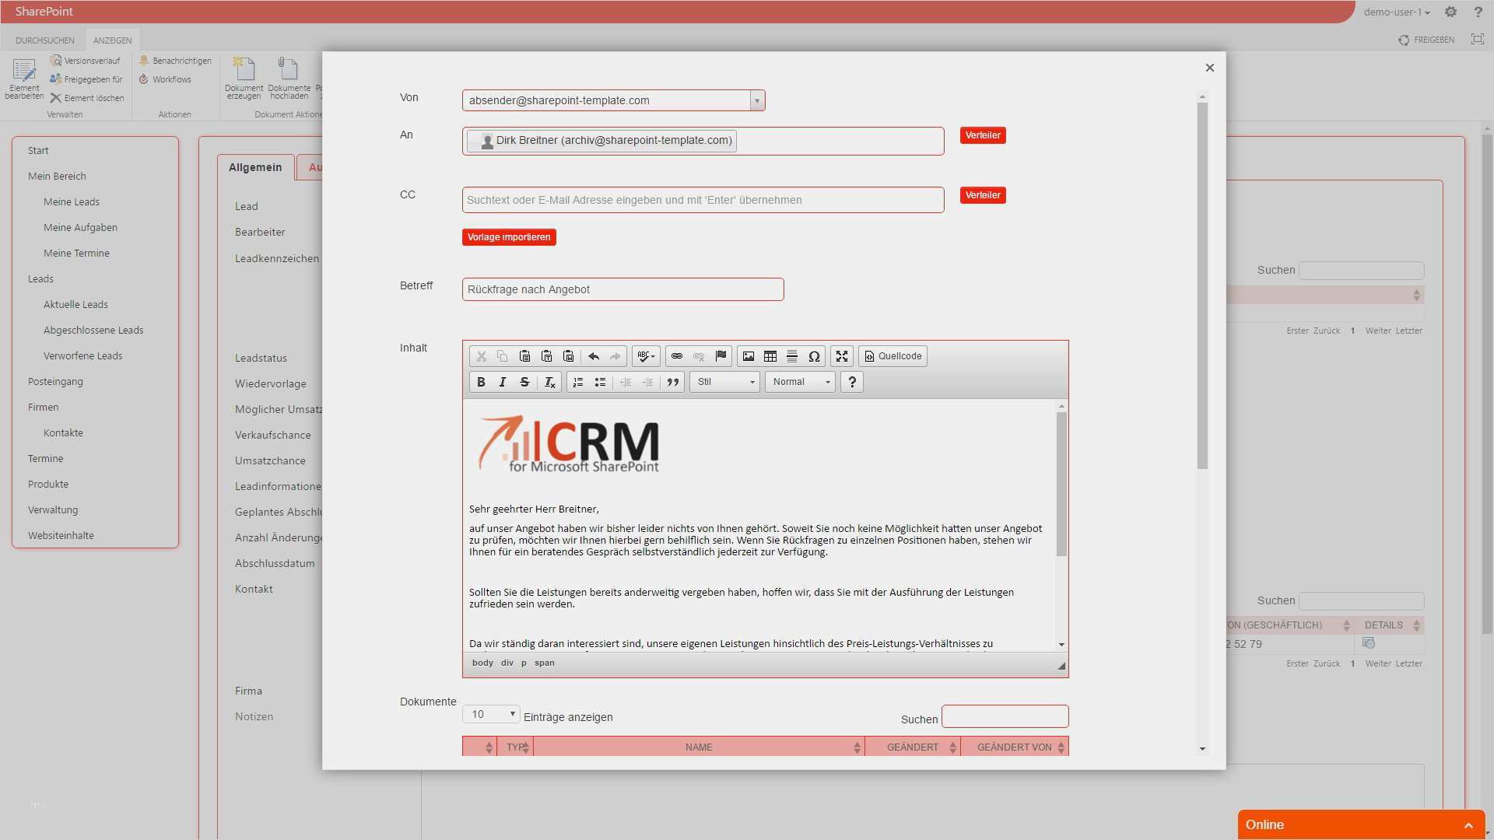
Task: Expand the Von sender address dropdown
Action: [x=756, y=100]
